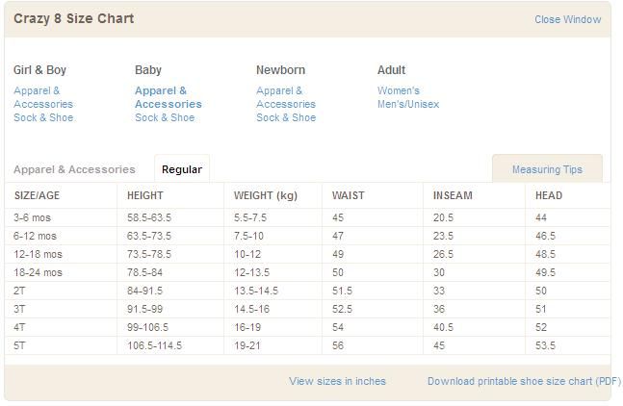Click the Close Window link
Viewport: 623px width, 406px height.
(x=567, y=19)
